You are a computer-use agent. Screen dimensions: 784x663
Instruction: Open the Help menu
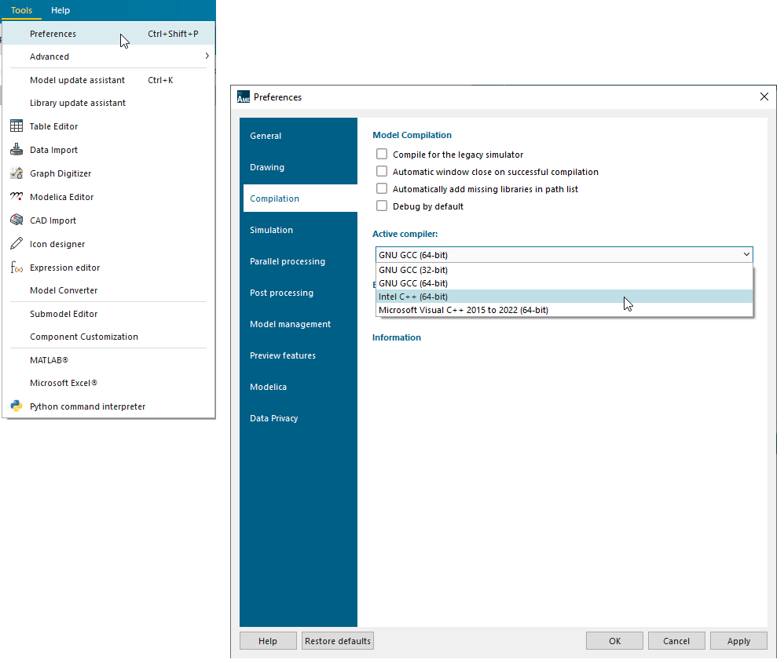(60, 10)
